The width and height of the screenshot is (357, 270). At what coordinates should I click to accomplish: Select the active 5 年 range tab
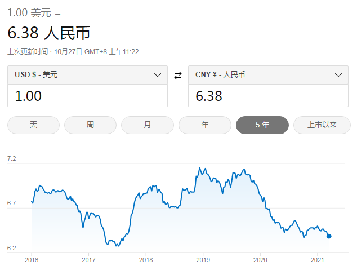[262, 125]
